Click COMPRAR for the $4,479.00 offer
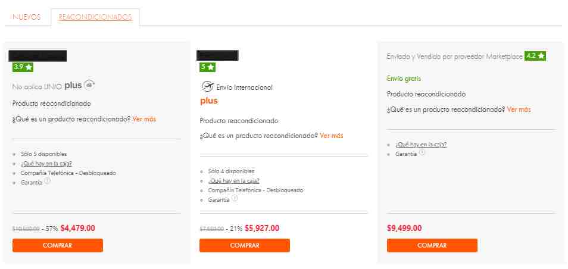The image size is (568, 269). point(58,245)
